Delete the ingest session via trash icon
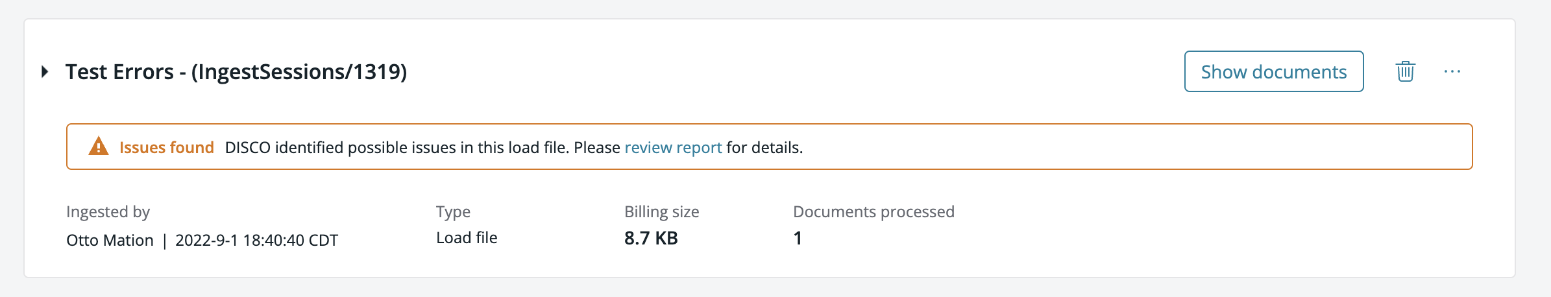The height and width of the screenshot is (297, 1551). (1406, 71)
